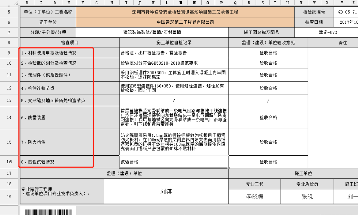The height and width of the screenshot is (215, 358).
Task: Click row header 19
Action: (9, 196)
